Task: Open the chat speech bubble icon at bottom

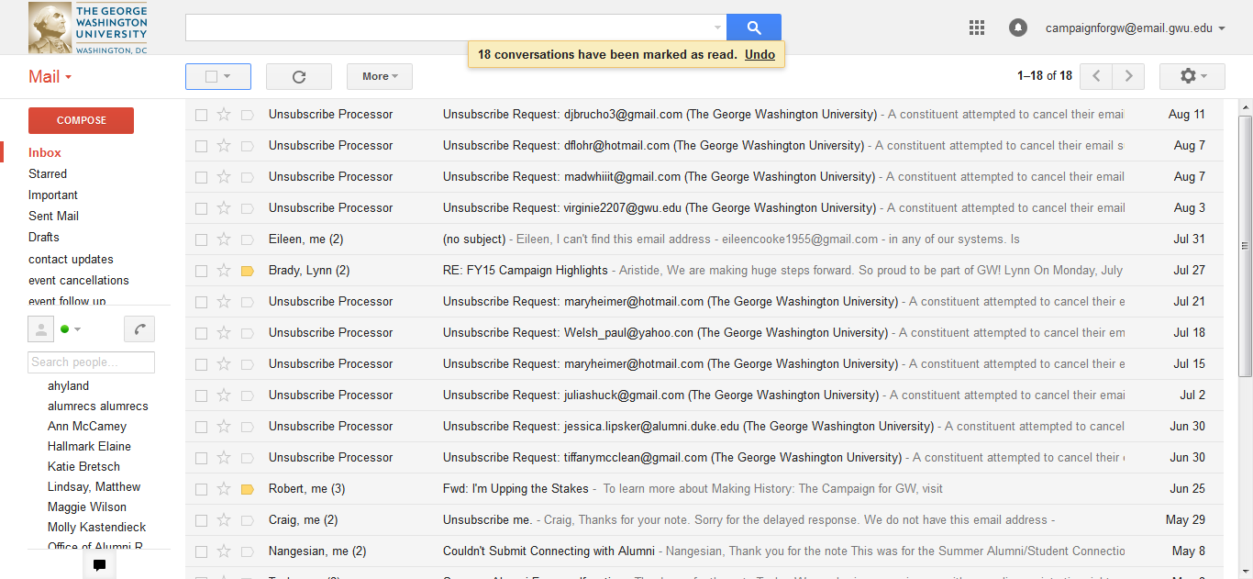Action: [99, 565]
